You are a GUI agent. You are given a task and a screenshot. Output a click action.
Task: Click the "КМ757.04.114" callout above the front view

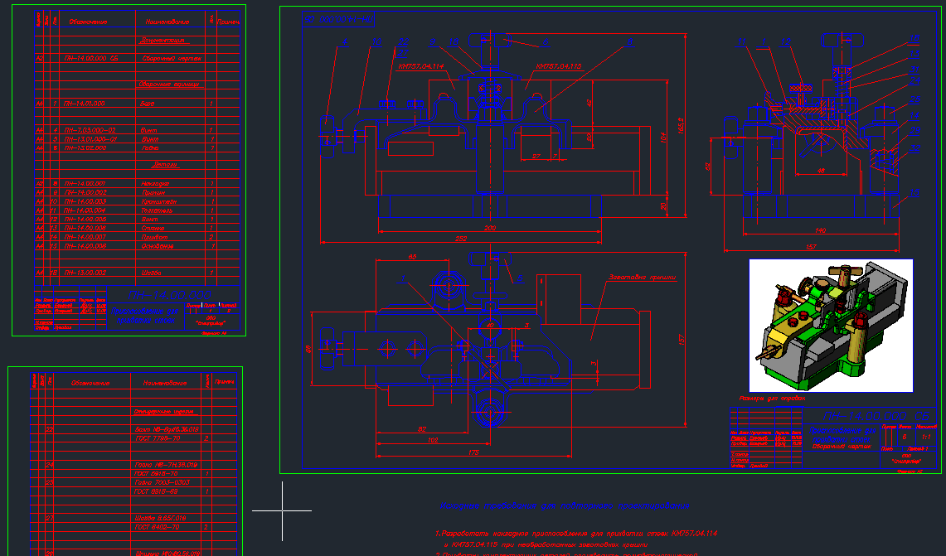421,66
